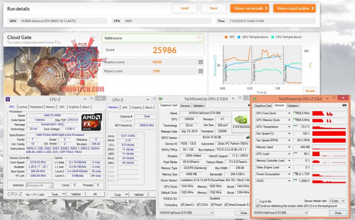Switch to the Memory tab in front CPU-Z window

tap(50, 107)
